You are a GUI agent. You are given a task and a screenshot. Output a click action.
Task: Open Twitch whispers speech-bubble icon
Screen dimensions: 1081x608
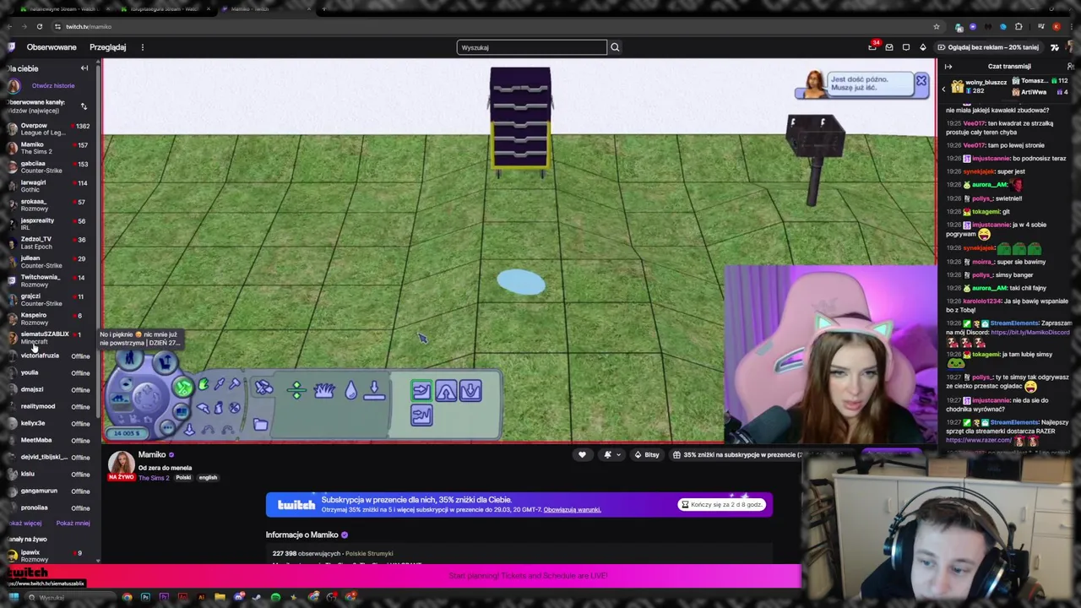(906, 47)
